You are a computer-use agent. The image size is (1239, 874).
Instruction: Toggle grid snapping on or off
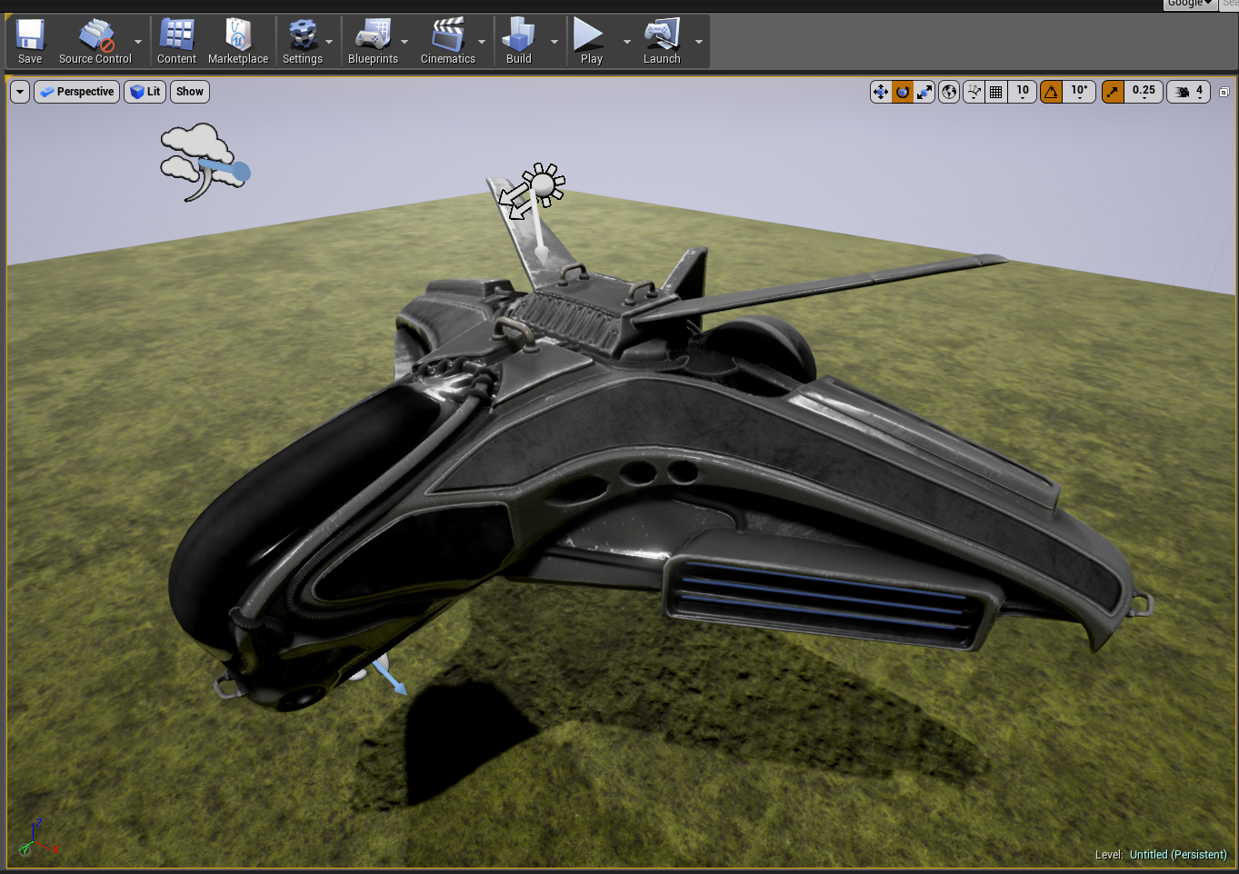point(996,92)
